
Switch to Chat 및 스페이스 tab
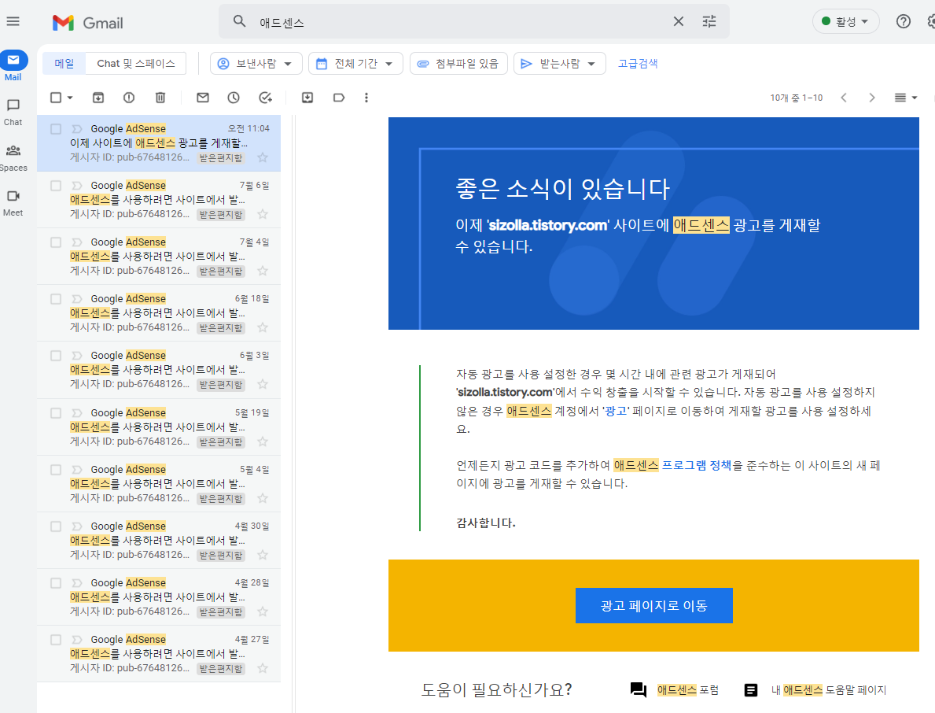tap(136, 63)
